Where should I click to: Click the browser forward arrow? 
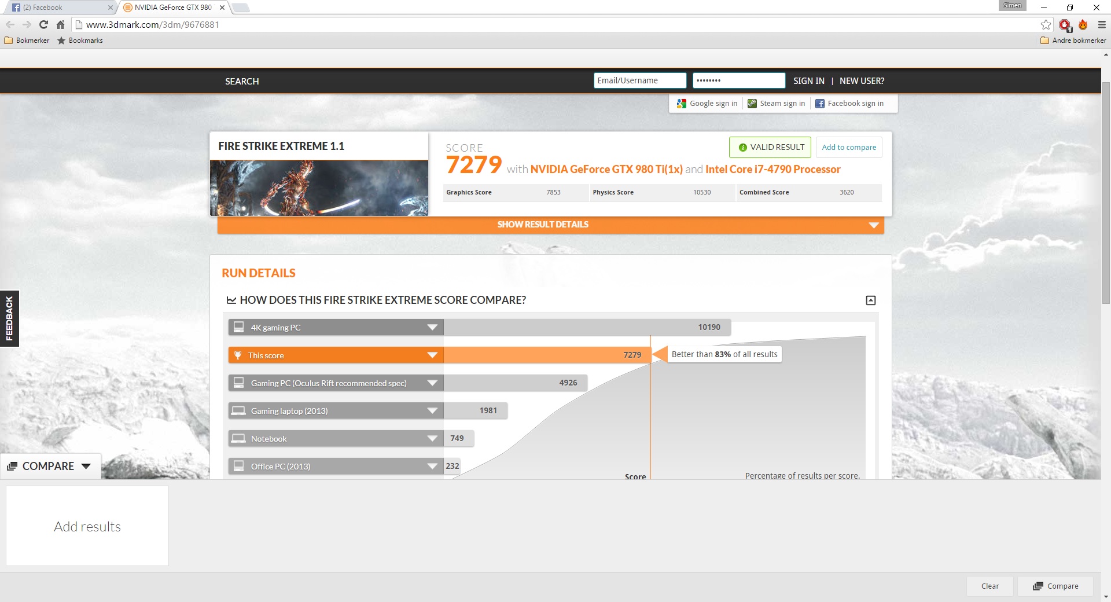click(27, 24)
